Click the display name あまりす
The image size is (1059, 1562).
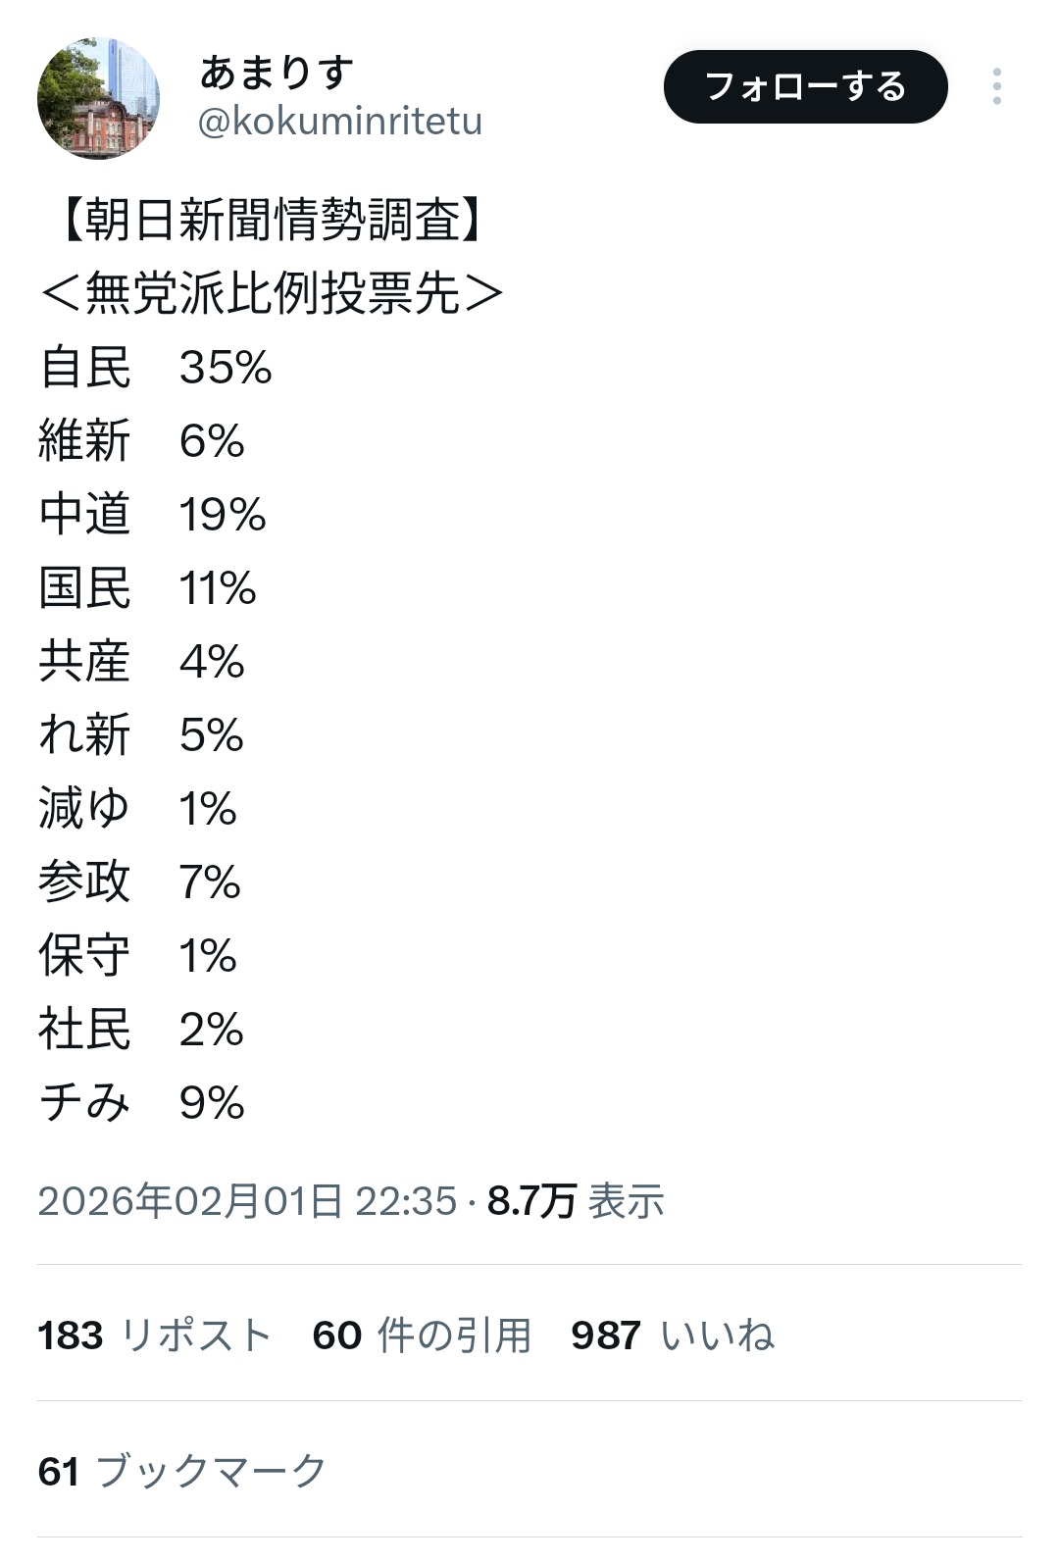(x=277, y=73)
